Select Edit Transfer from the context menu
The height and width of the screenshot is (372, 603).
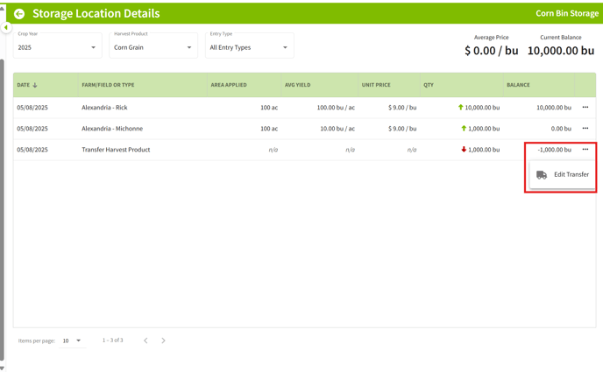(x=562, y=175)
